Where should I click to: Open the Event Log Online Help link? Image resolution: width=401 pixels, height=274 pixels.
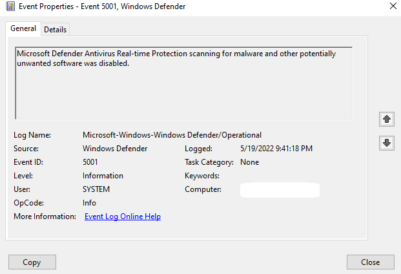click(x=123, y=216)
